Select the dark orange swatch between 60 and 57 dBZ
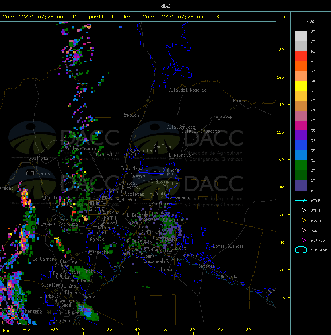 coord(301,66)
